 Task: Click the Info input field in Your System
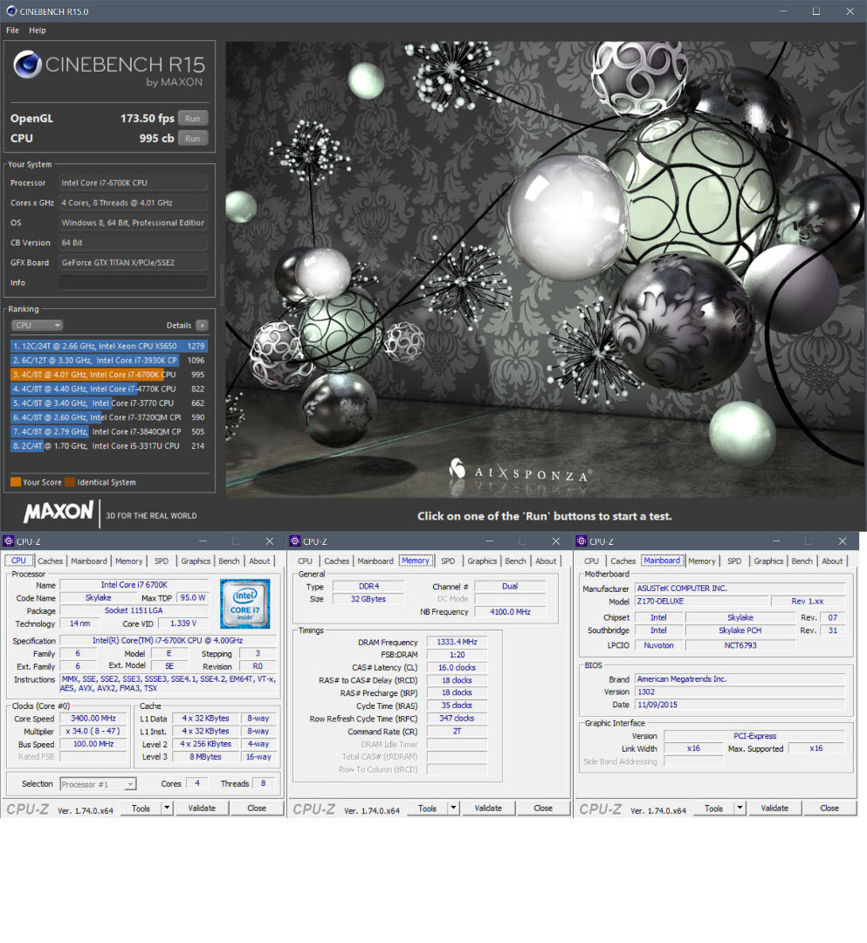133,283
